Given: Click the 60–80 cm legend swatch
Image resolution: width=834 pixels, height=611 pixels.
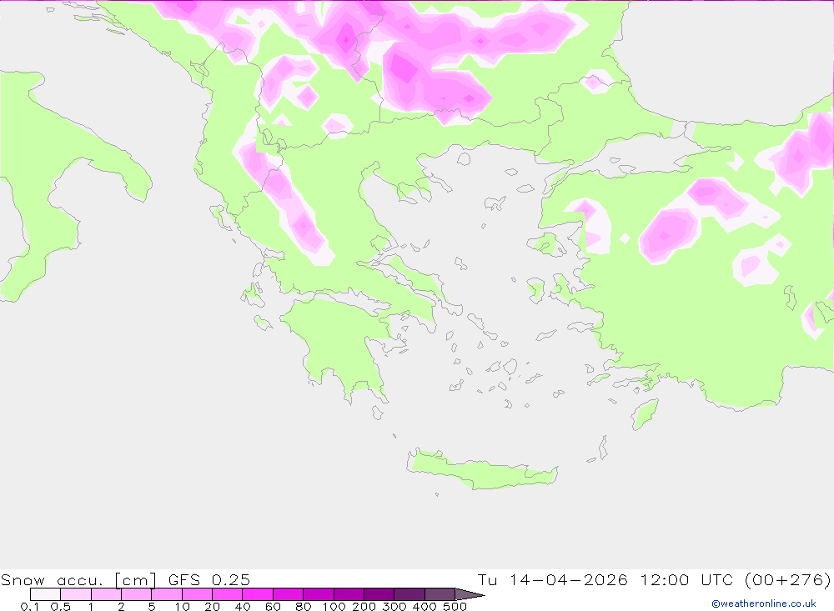Looking at the screenshot, I should [289, 594].
